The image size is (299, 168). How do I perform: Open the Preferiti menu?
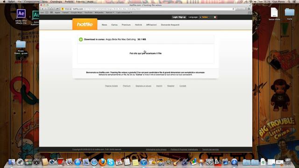[x=69, y=1]
